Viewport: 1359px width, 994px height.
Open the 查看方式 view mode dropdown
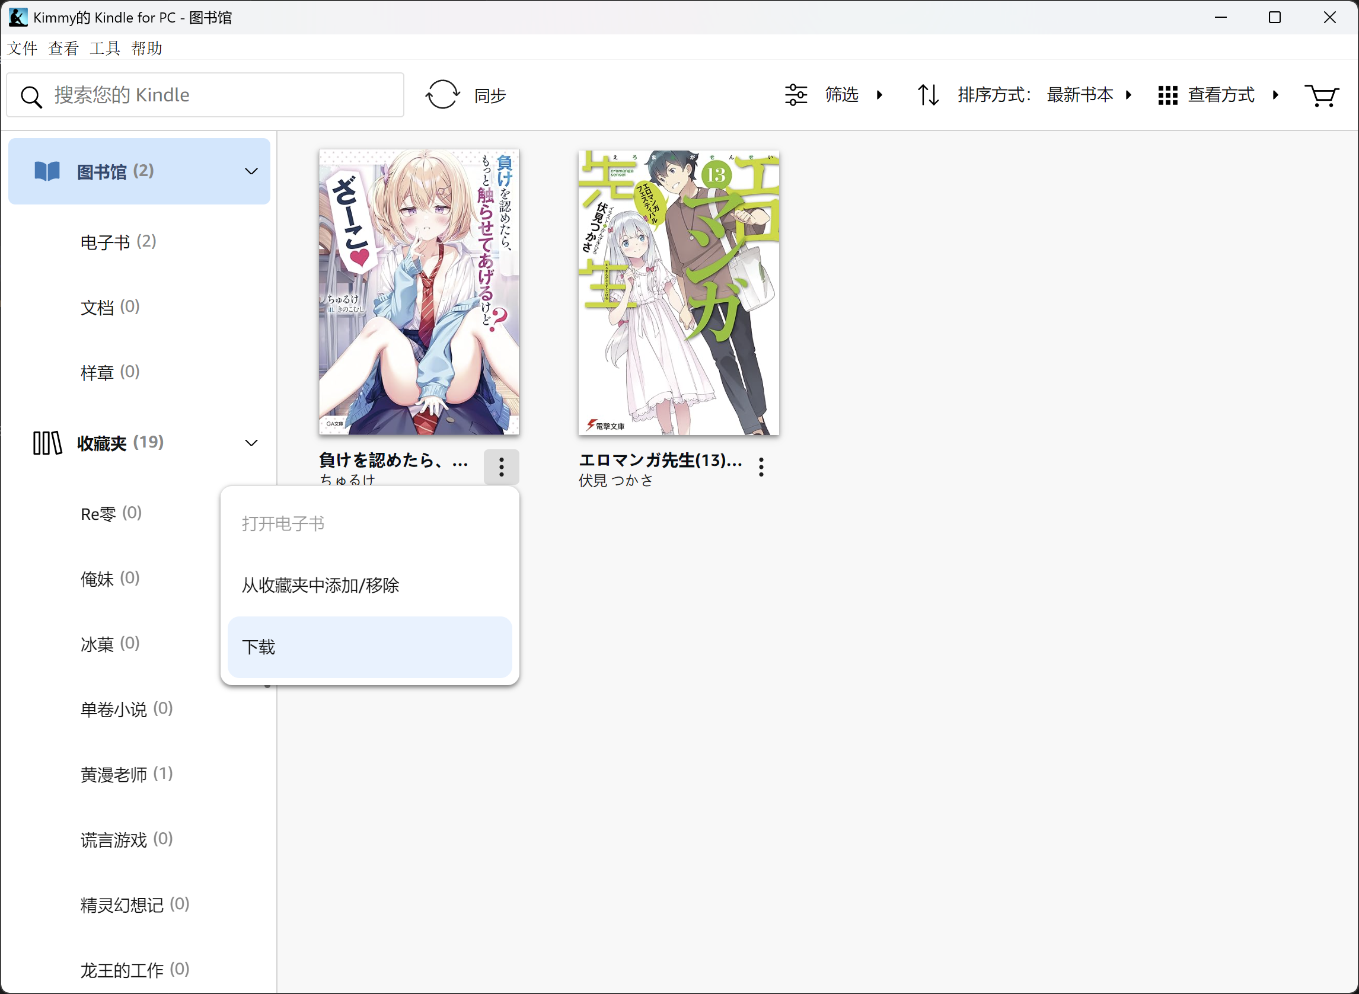pyautogui.click(x=1276, y=95)
